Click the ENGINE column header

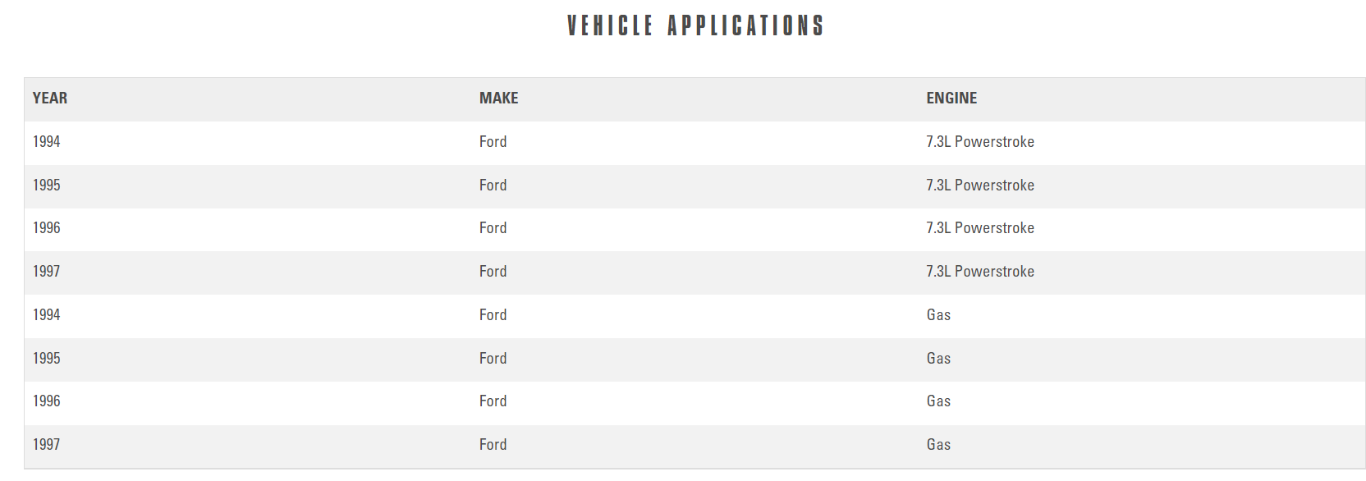click(951, 98)
